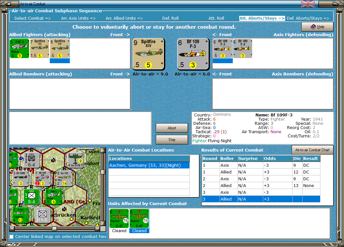The width and height of the screenshot is (344, 247).
Task: Select the F4F-3 Wildcat fighter counter
Action: point(19,49)
